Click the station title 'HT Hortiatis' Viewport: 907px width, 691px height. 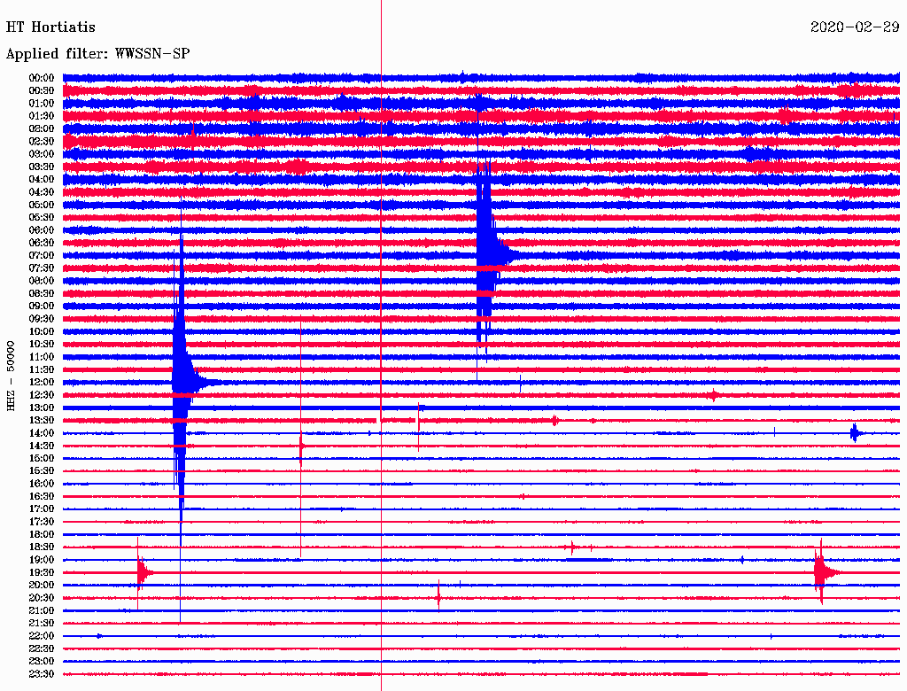[x=50, y=27]
